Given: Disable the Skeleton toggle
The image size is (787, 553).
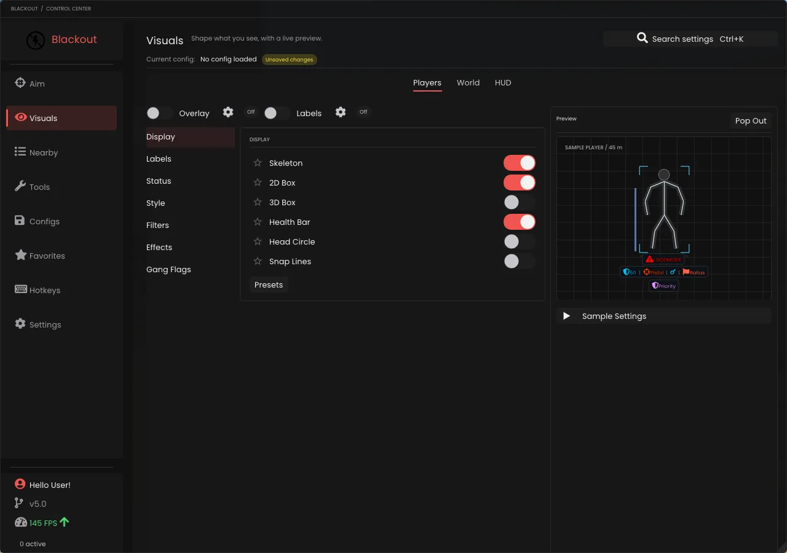Looking at the screenshot, I should (520, 163).
